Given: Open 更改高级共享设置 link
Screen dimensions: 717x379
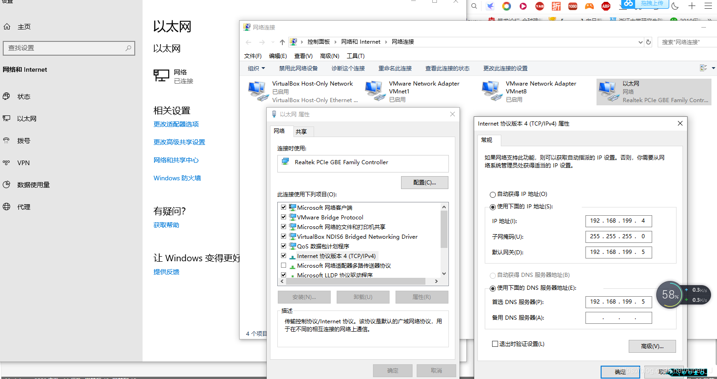Looking at the screenshot, I should [x=179, y=142].
